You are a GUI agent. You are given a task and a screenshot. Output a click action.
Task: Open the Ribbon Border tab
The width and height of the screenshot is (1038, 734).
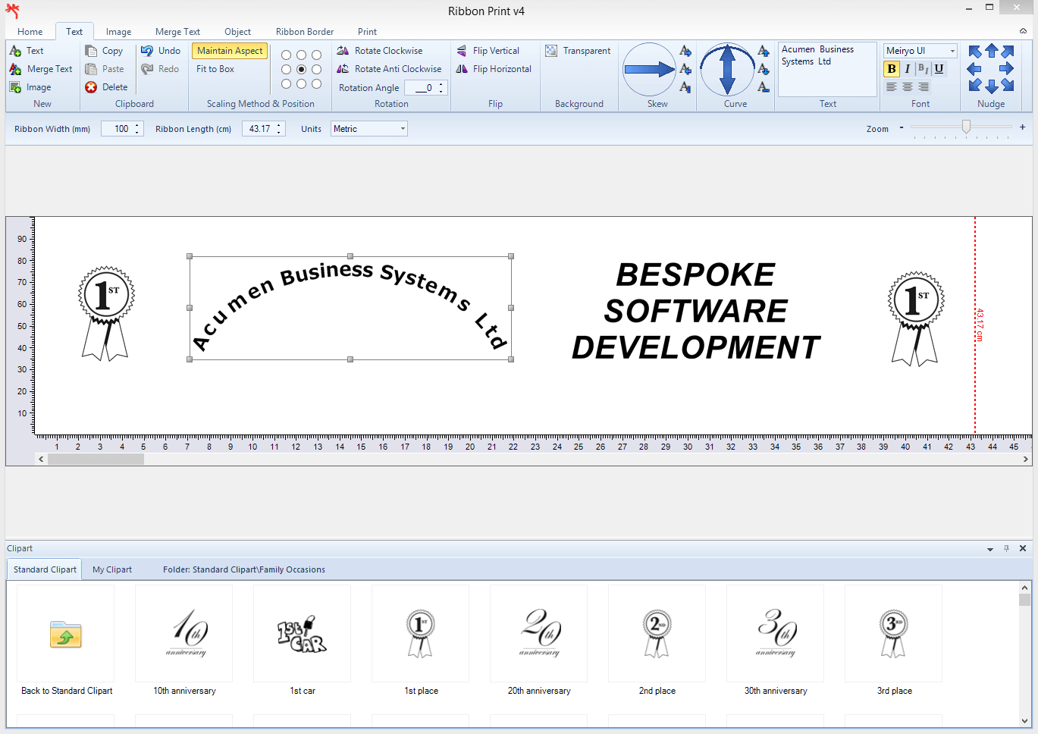(305, 32)
